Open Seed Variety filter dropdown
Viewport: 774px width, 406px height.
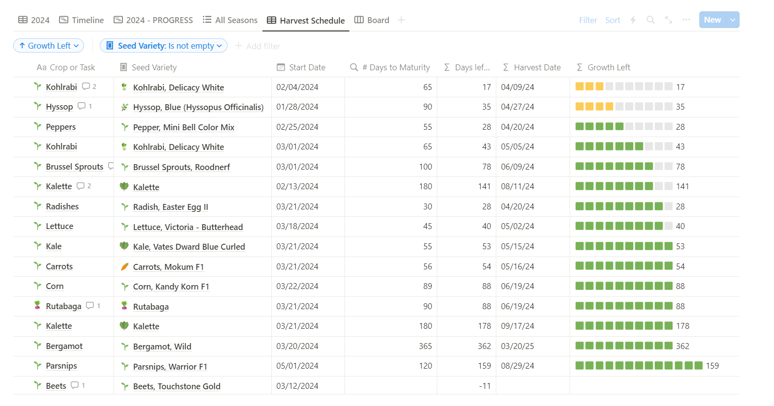click(x=164, y=46)
